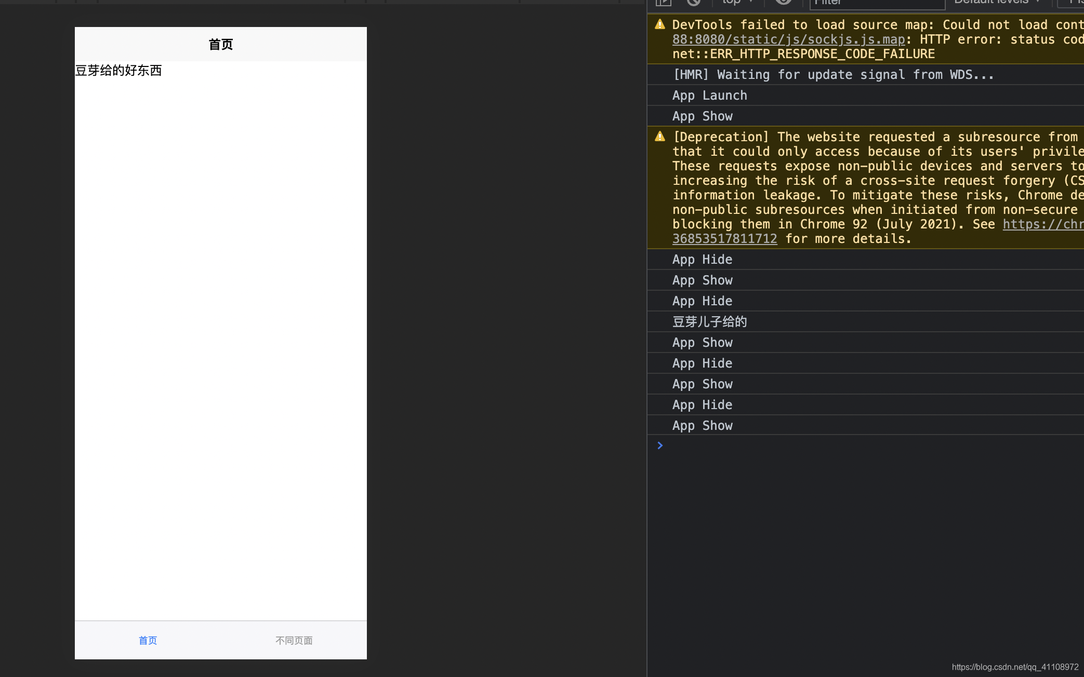
Task: Switch to the 不同页面 tab
Action: [x=294, y=640]
